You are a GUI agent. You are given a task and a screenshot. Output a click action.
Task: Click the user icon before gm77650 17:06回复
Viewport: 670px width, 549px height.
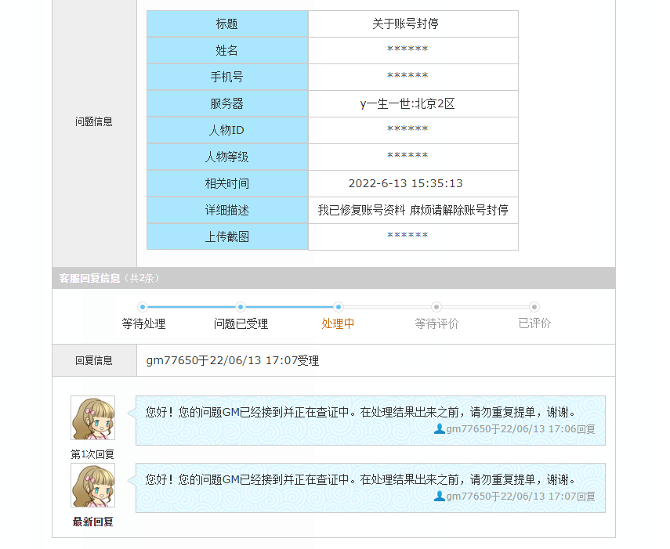click(x=440, y=428)
